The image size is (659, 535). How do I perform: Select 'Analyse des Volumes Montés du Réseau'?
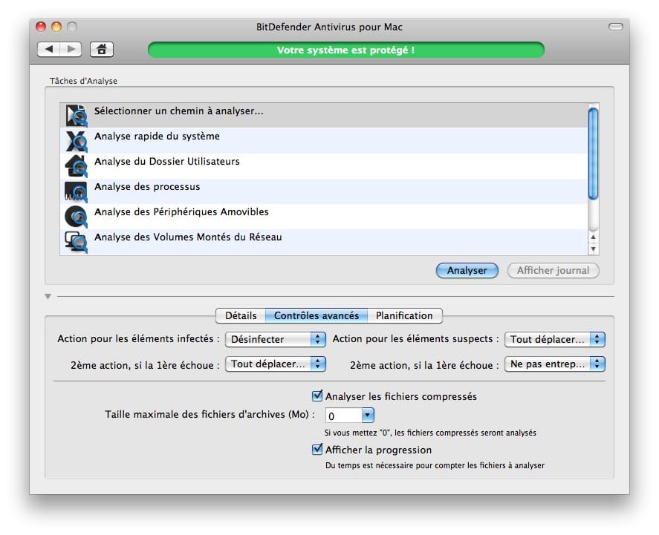(x=324, y=242)
